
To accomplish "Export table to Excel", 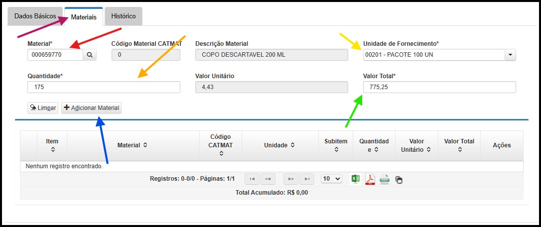I will click(x=356, y=179).
